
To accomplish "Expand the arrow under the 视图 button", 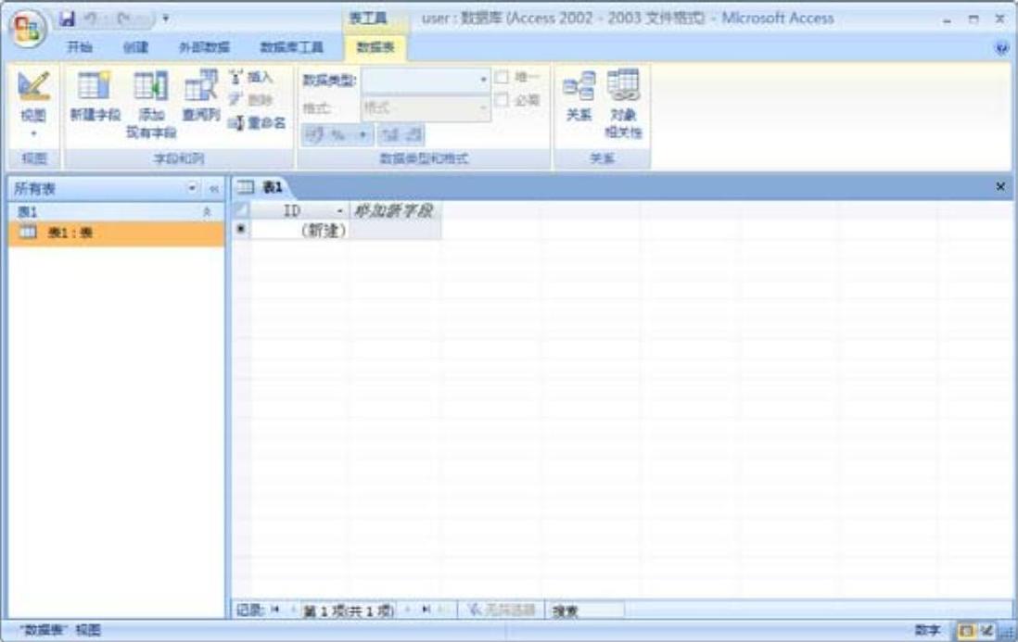I will pos(33,133).
